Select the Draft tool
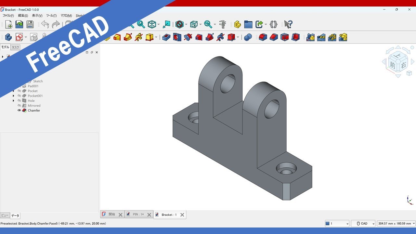Viewport: 416px width, 234px height. pyautogui.click(x=285, y=37)
